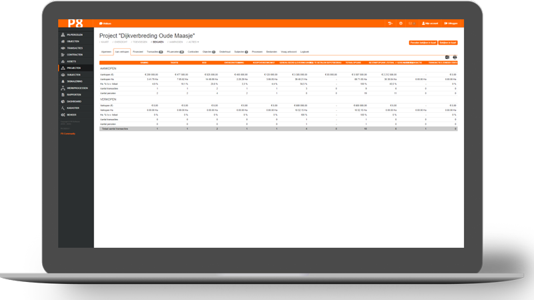The width and height of the screenshot is (534, 300).
Task: Switch to the Algemeen tab
Action: click(106, 52)
